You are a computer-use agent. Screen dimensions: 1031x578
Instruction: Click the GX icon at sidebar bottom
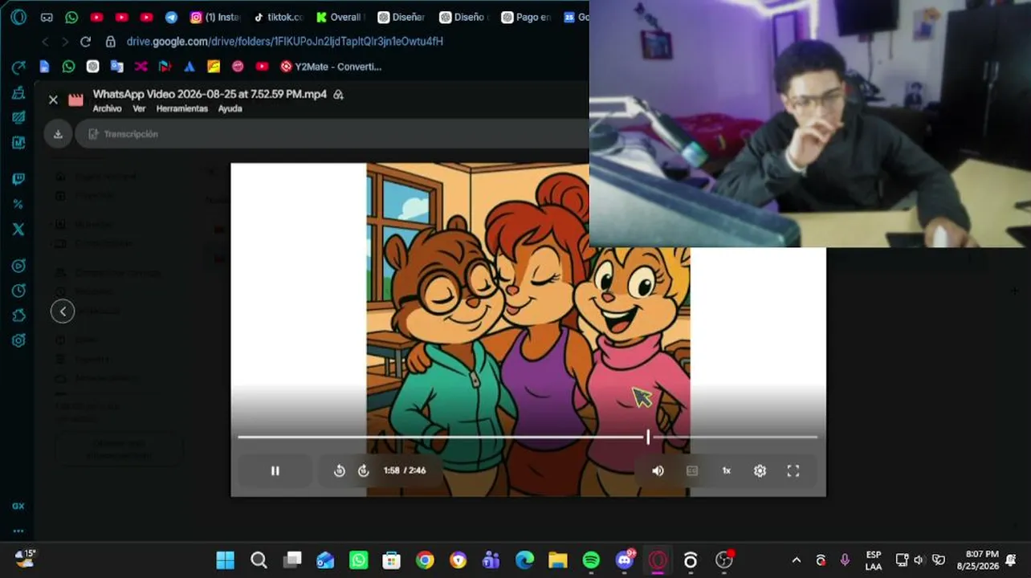[x=18, y=507]
